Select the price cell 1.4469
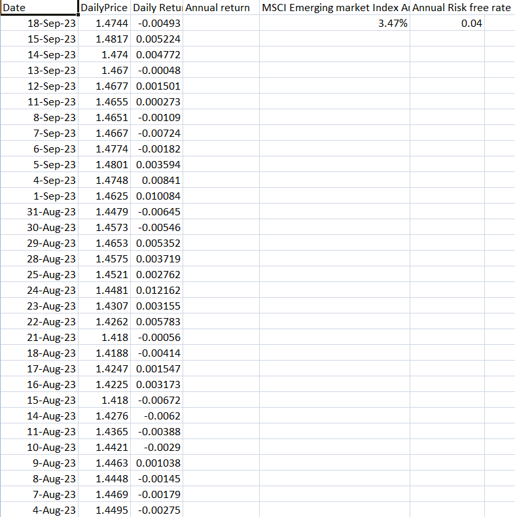Screen dimensions: 515x517 104,495
